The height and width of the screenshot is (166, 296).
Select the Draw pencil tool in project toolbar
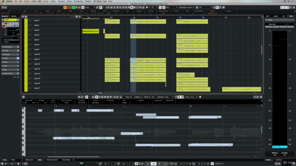[114, 7]
